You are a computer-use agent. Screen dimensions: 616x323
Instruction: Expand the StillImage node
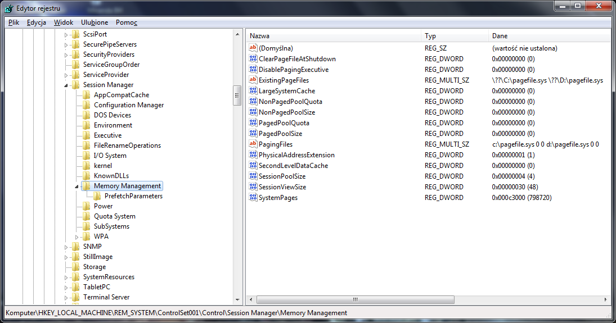coord(66,257)
